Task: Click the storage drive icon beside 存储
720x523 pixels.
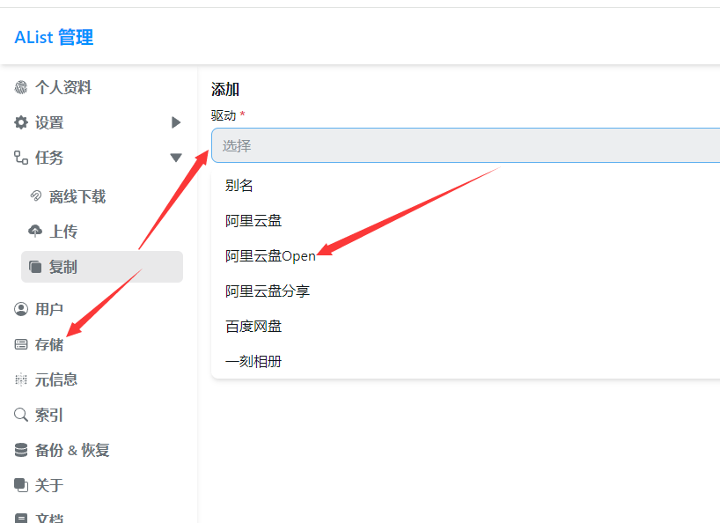Action: pos(20,344)
